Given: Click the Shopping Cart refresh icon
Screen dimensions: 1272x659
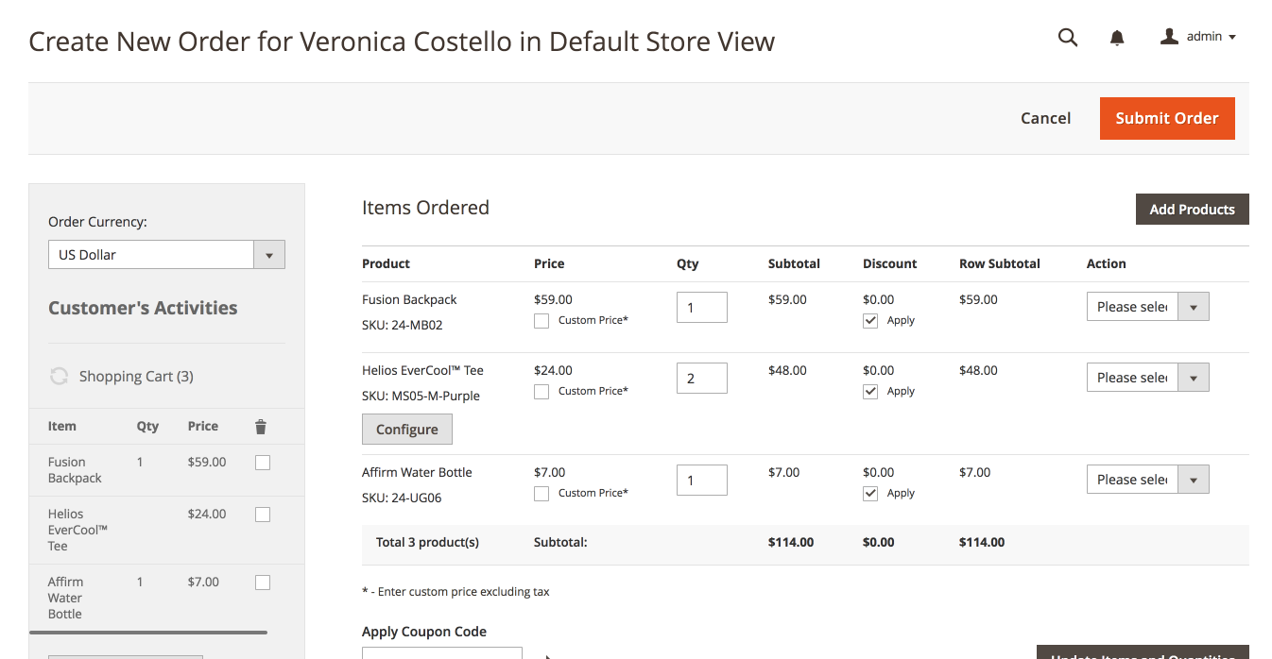Looking at the screenshot, I should 59,377.
